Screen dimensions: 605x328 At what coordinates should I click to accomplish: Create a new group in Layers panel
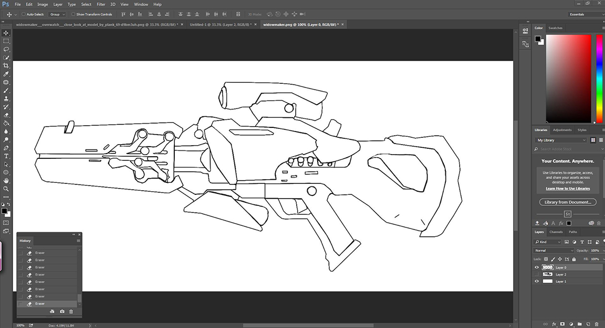[x=580, y=324]
